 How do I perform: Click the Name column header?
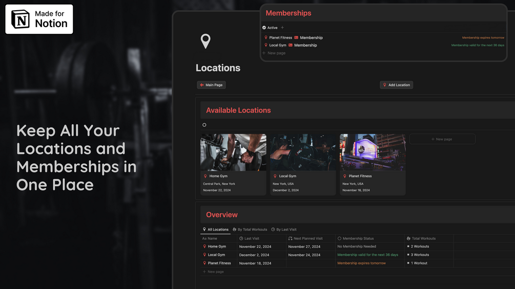coord(219,238)
